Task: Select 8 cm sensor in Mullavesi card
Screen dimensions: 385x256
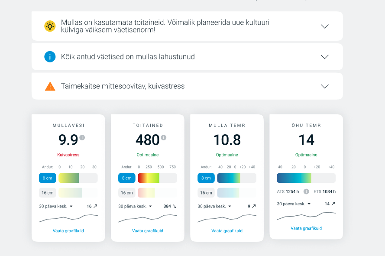Action: point(47,178)
